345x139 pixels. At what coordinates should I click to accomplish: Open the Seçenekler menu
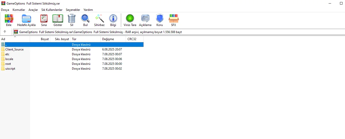(73, 10)
